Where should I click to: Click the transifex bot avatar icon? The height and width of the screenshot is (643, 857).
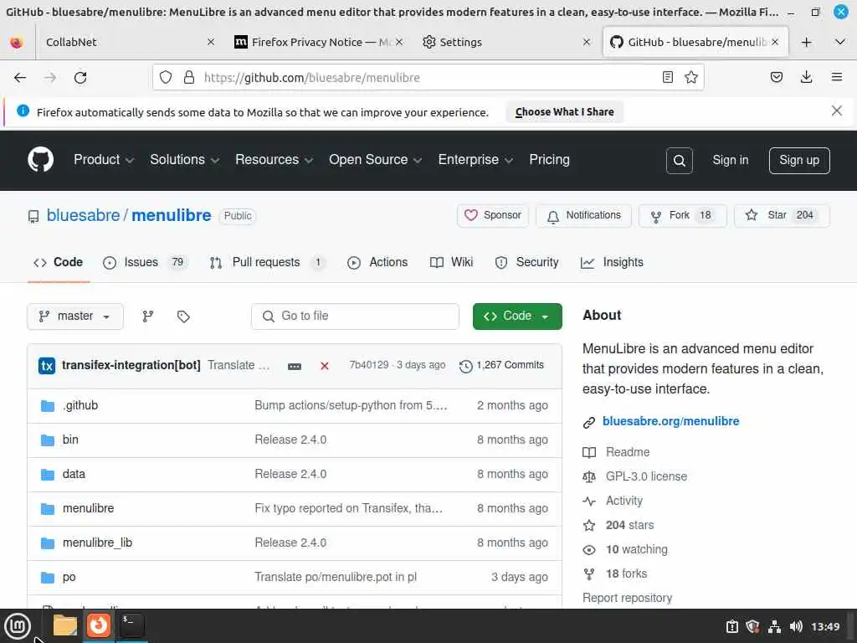click(x=47, y=366)
